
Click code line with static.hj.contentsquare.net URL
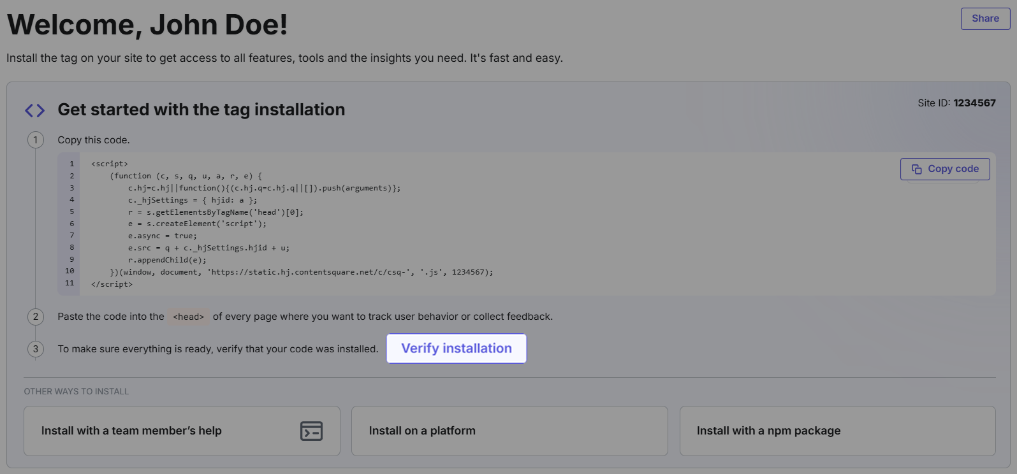(302, 272)
